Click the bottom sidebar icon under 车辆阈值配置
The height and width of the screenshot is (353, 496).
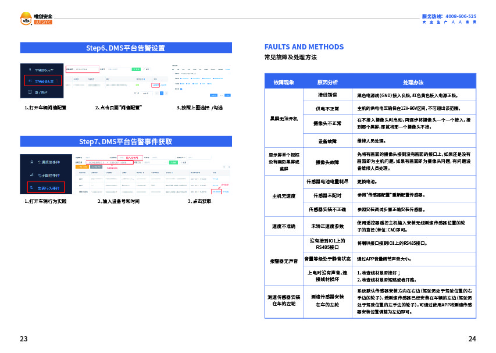pyautogui.click(x=28, y=92)
